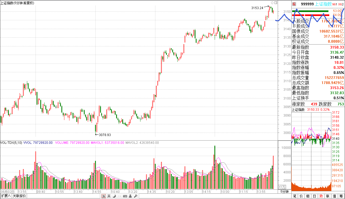Screen dimensions: 345x199
Task: Switch to the 笔 tab
Action: [295, 196]
